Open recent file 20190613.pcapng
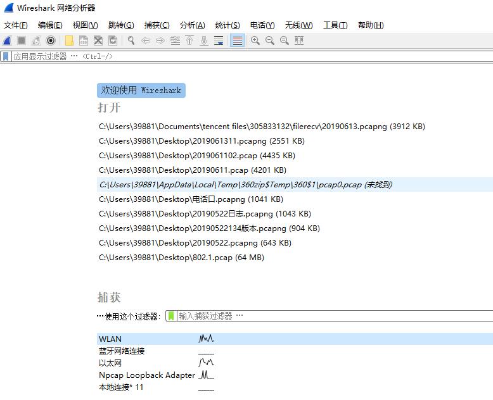This screenshot has width=493, height=400. 262,127
